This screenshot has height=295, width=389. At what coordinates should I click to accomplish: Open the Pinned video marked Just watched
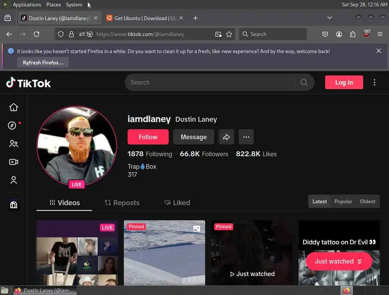click(251, 253)
